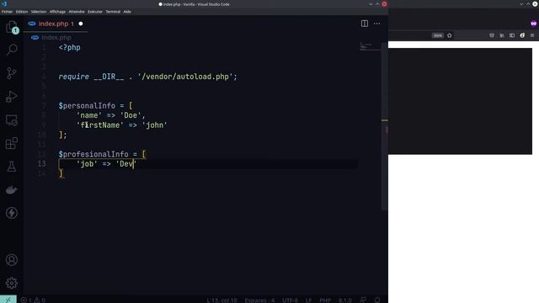Open the Terminal menu
Viewport: 539px width, 303px height.
[113, 12]
